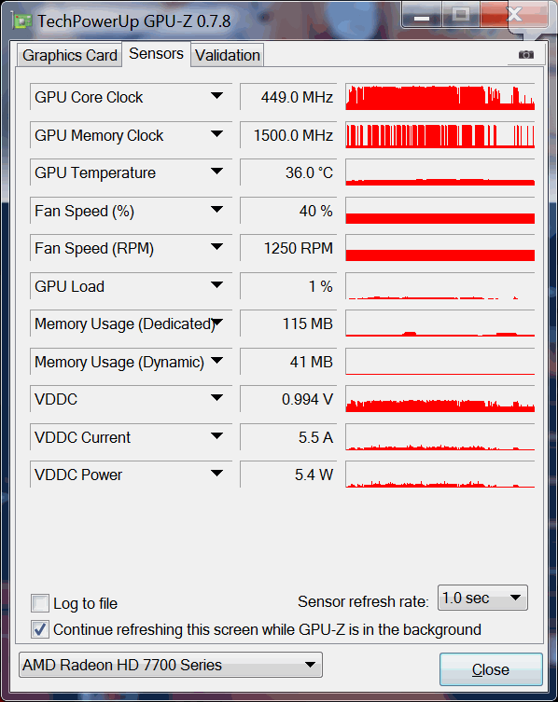Image resolution: width=558 pixels, height=702 pixels.
Task: Open the Fan Speed (RPM) dropdown arrow
Action: click(x=216, y=247)
